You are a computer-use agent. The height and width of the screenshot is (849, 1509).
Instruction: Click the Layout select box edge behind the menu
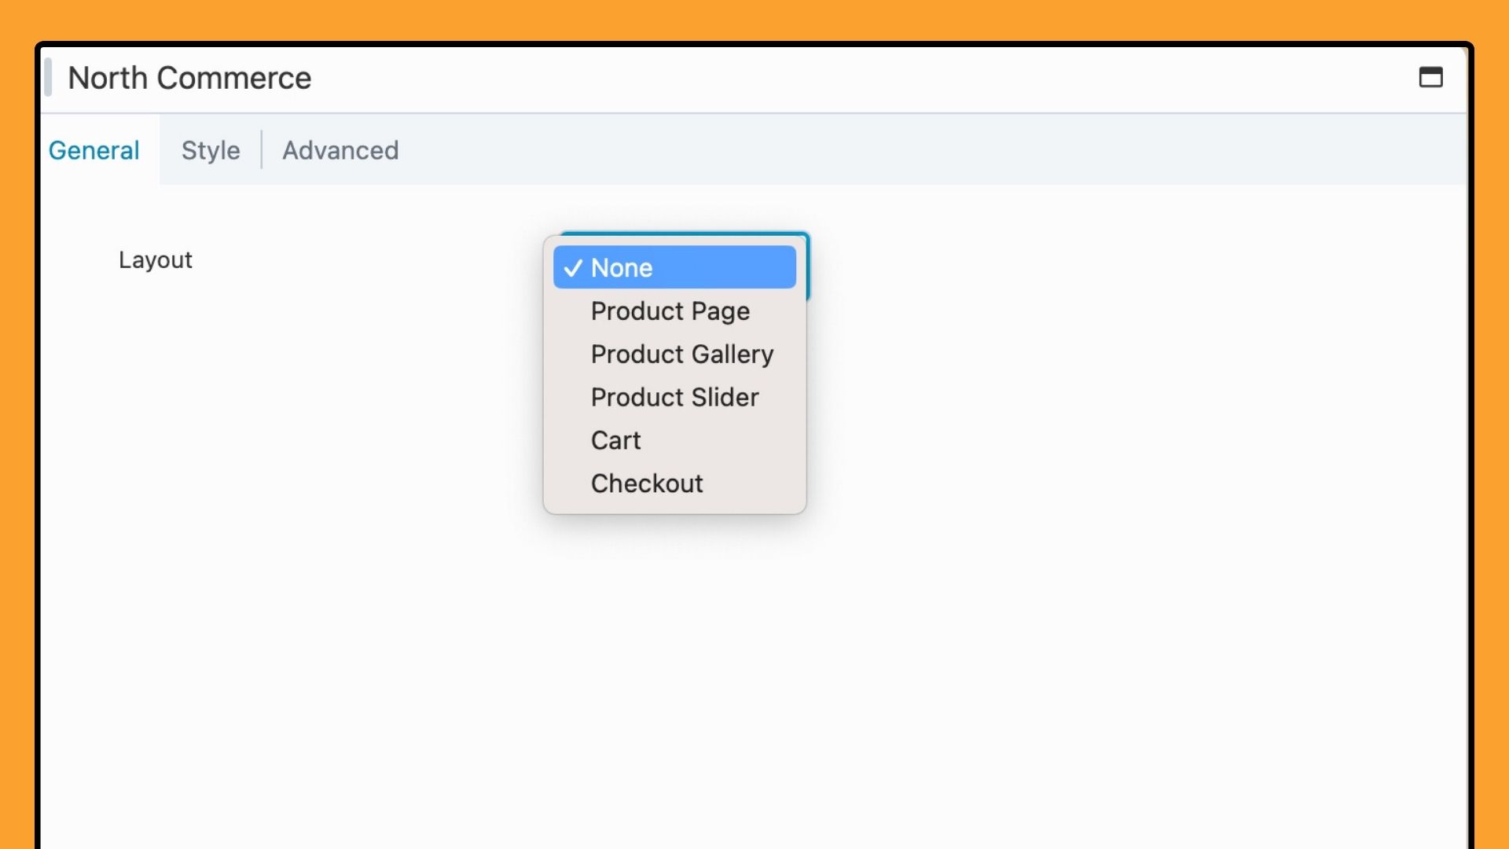point(808,267)
